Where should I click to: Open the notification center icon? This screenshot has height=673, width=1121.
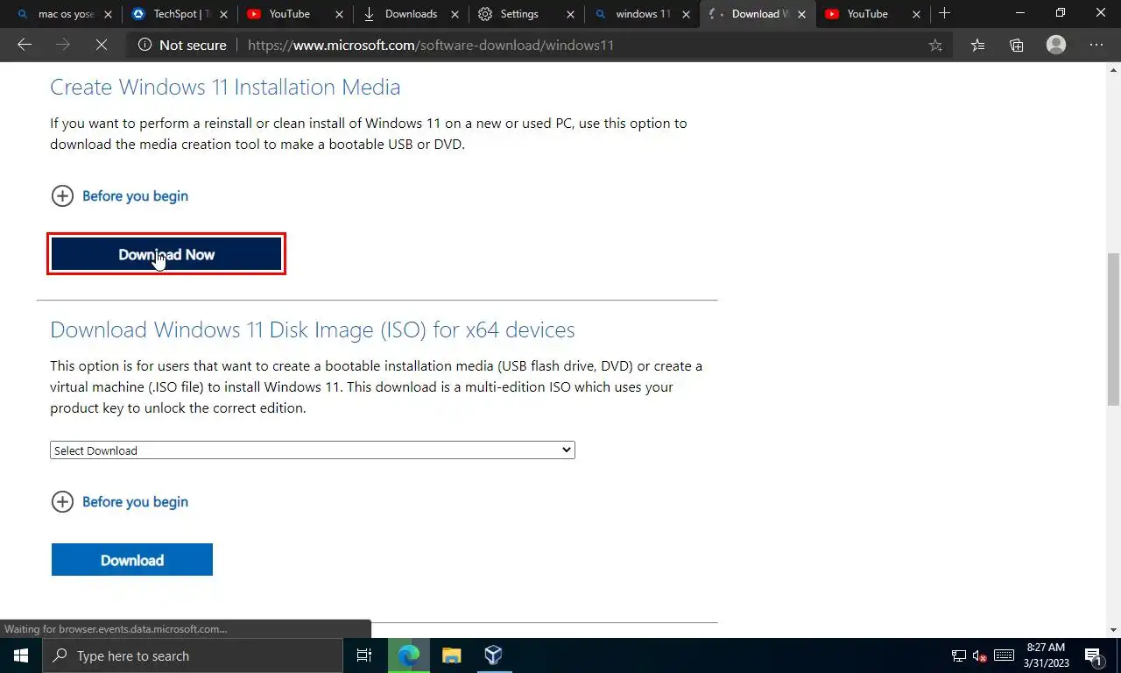coord(1094,655)
